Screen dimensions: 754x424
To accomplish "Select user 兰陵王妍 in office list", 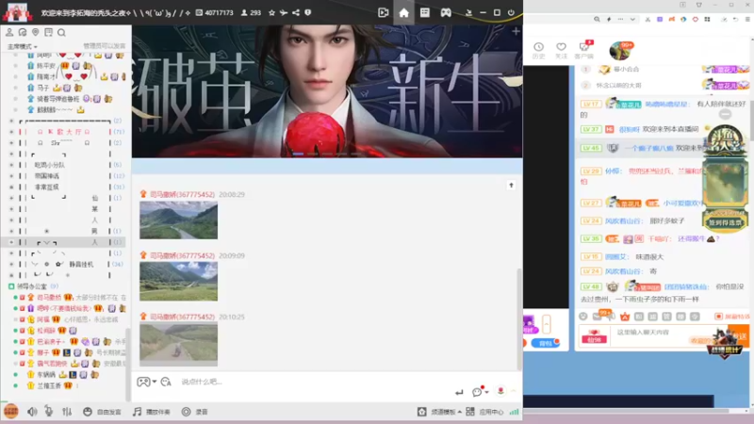I will 49,385.
